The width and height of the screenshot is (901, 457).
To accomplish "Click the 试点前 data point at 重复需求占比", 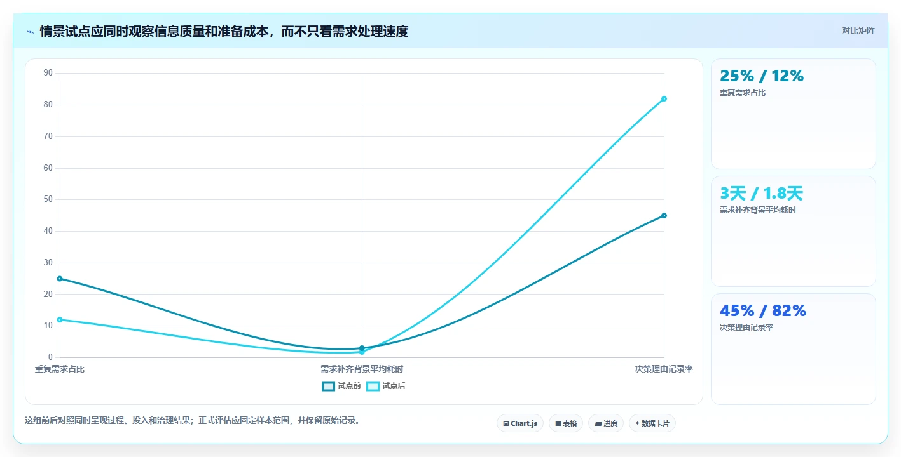I will click(x=60, y=279).
